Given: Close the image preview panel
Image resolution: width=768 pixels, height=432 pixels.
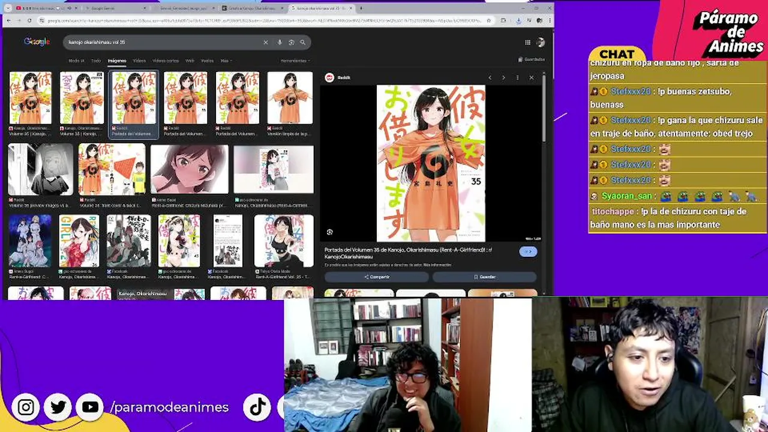Looking at the screenshot, I should tap(531, 77).
